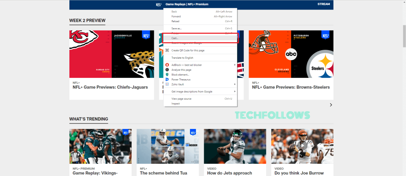Choose Inspect from context menu

click(x=200, y=104)
